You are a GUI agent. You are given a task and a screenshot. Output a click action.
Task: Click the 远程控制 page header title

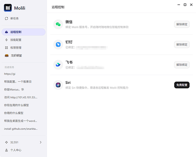58,7
